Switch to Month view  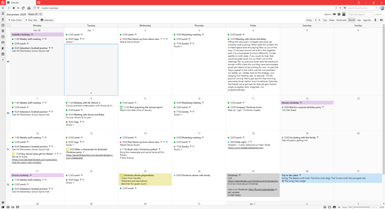[x=352, y=20]
